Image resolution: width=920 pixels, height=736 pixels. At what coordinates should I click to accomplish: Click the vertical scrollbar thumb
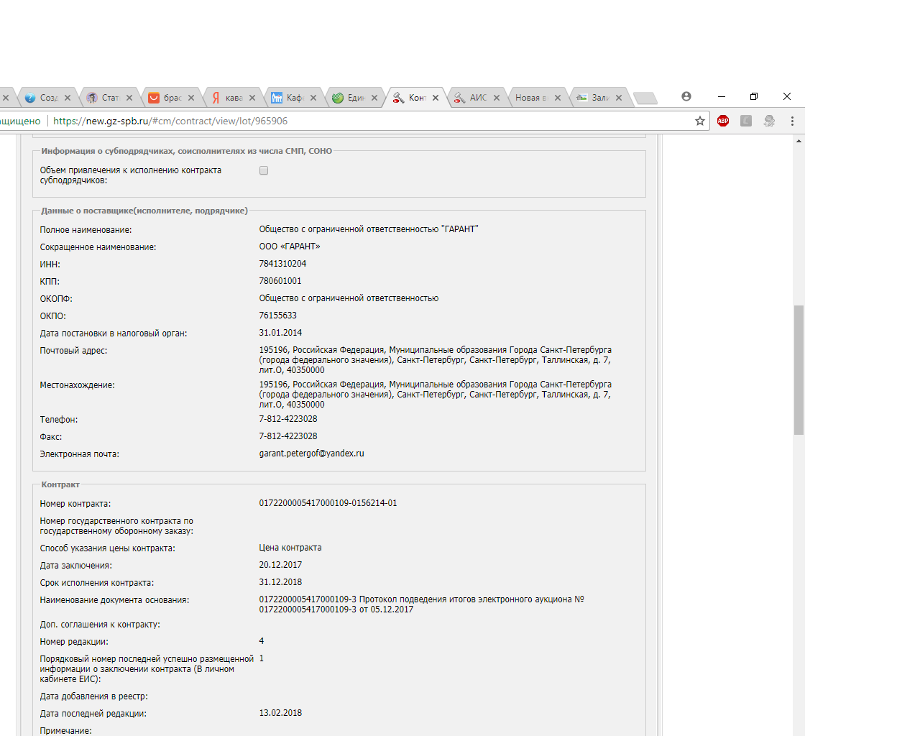tap(799, 370)
